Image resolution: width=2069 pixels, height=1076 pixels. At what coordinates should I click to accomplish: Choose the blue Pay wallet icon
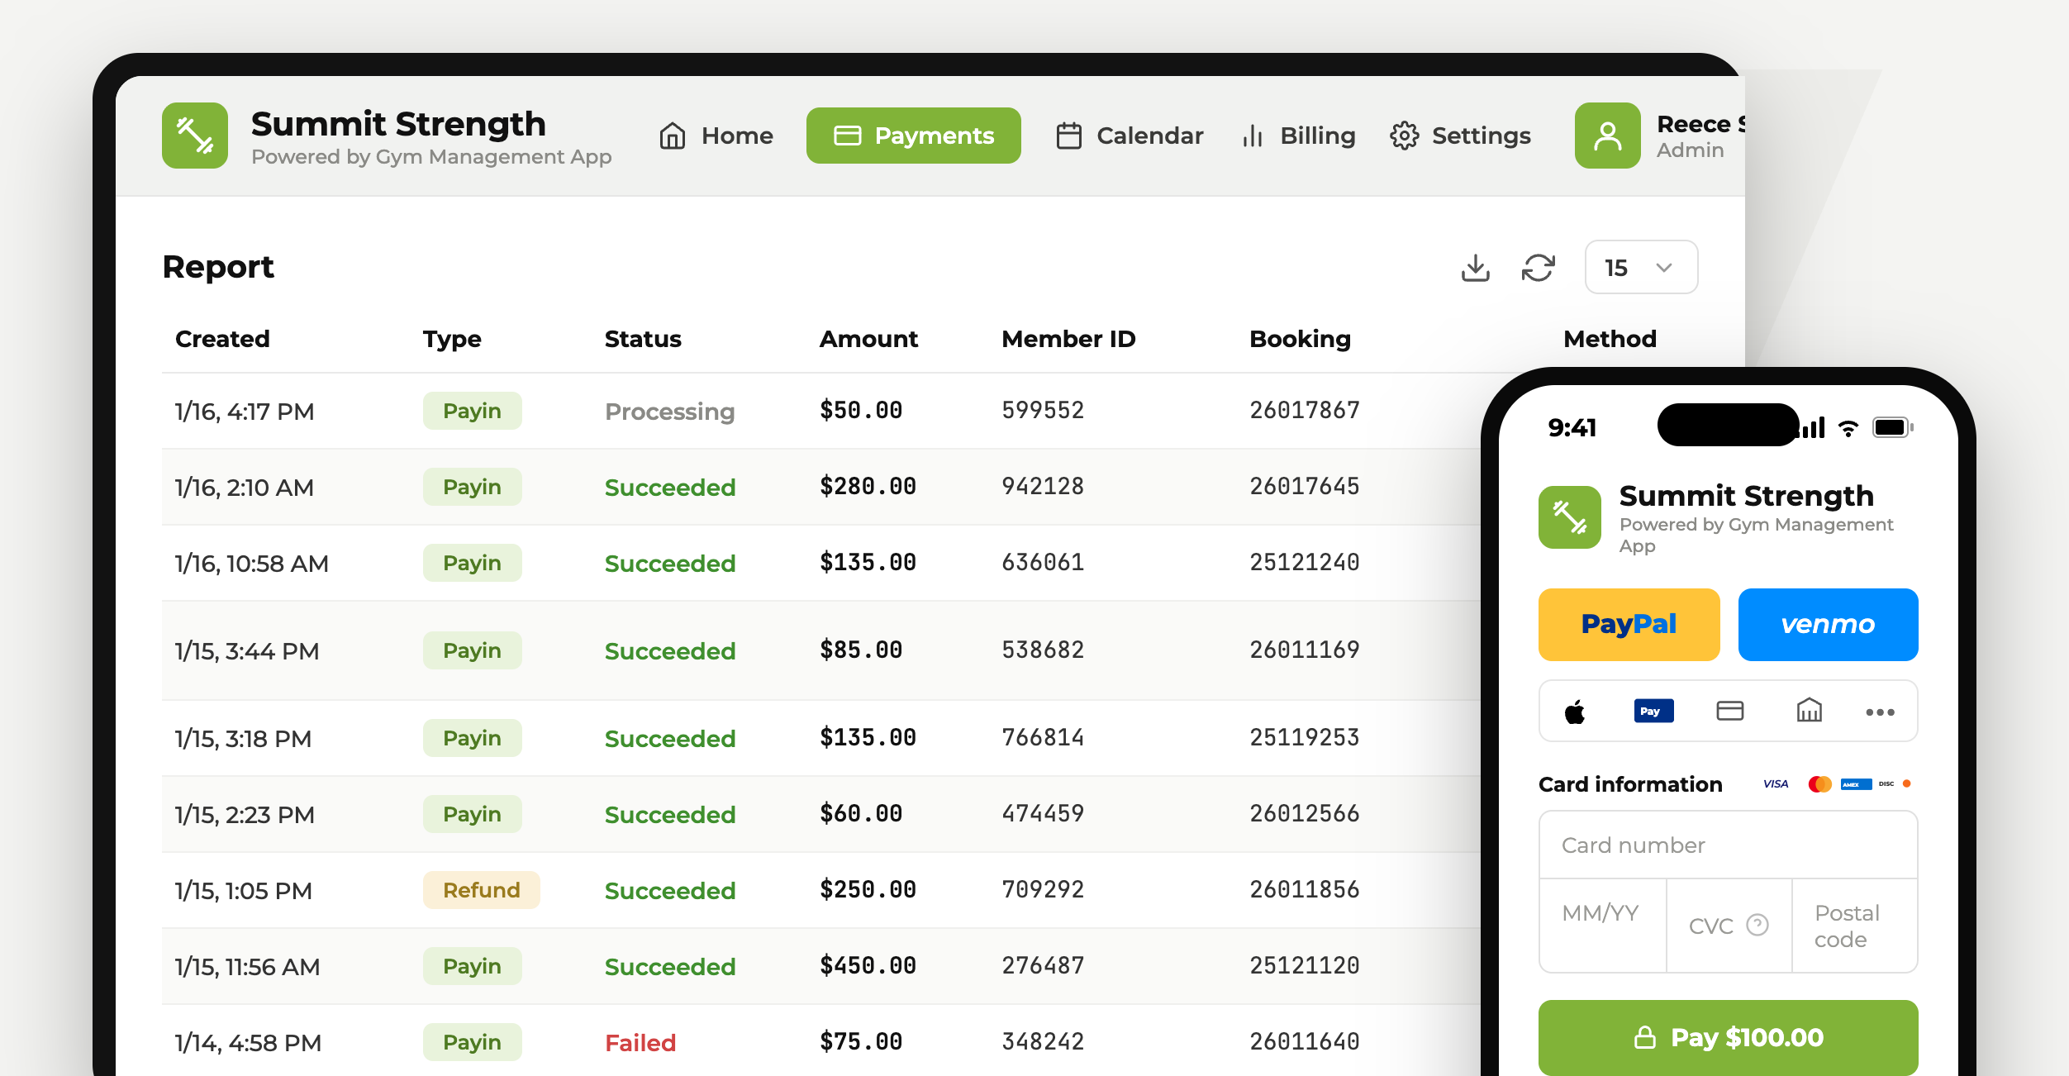click(x=1653, y=711)
